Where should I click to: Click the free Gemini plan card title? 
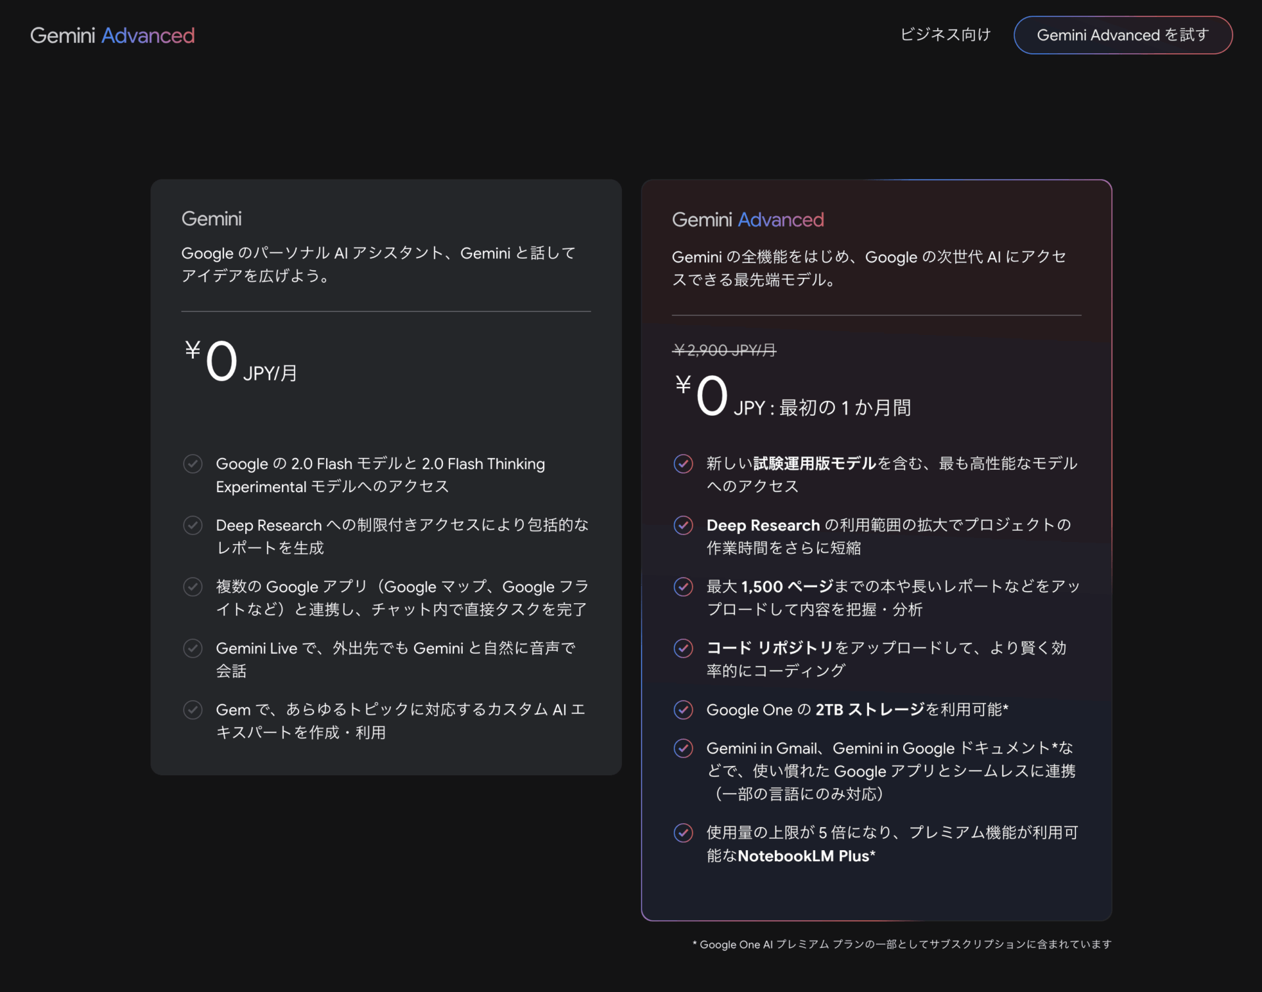(x=211, y=219)
